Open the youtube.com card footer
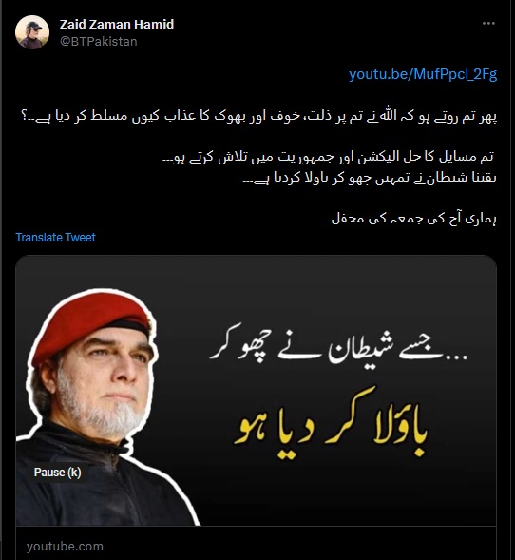The width and height of the screenshot is (515, 560). pos(256,543)
